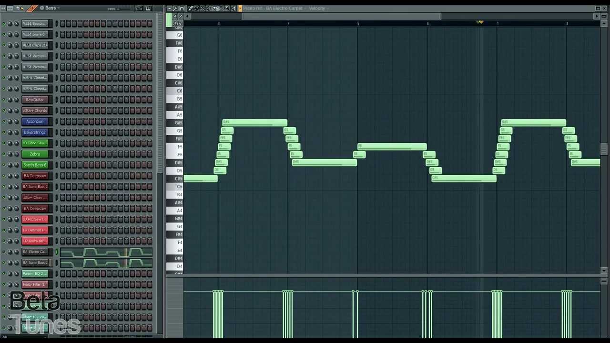Mute the Accordion channel via green LED
The height and width of the screenshot is (343, 610).
[x=4, y=121]
